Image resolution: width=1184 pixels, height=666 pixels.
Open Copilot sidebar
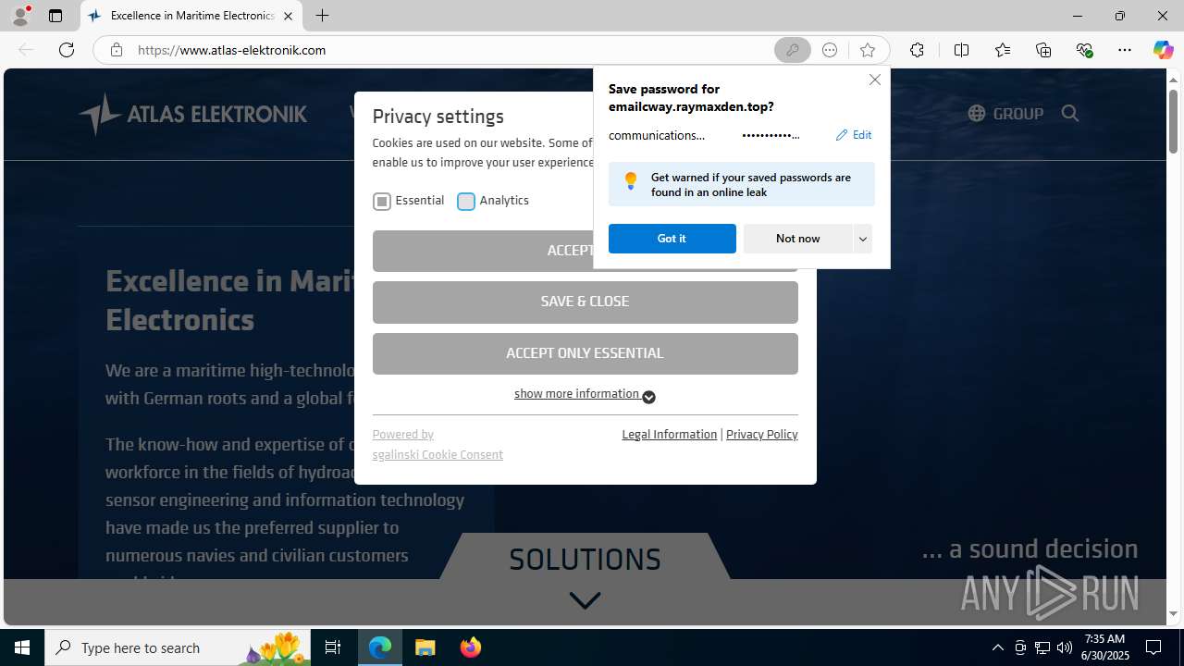pos(1163,50)
